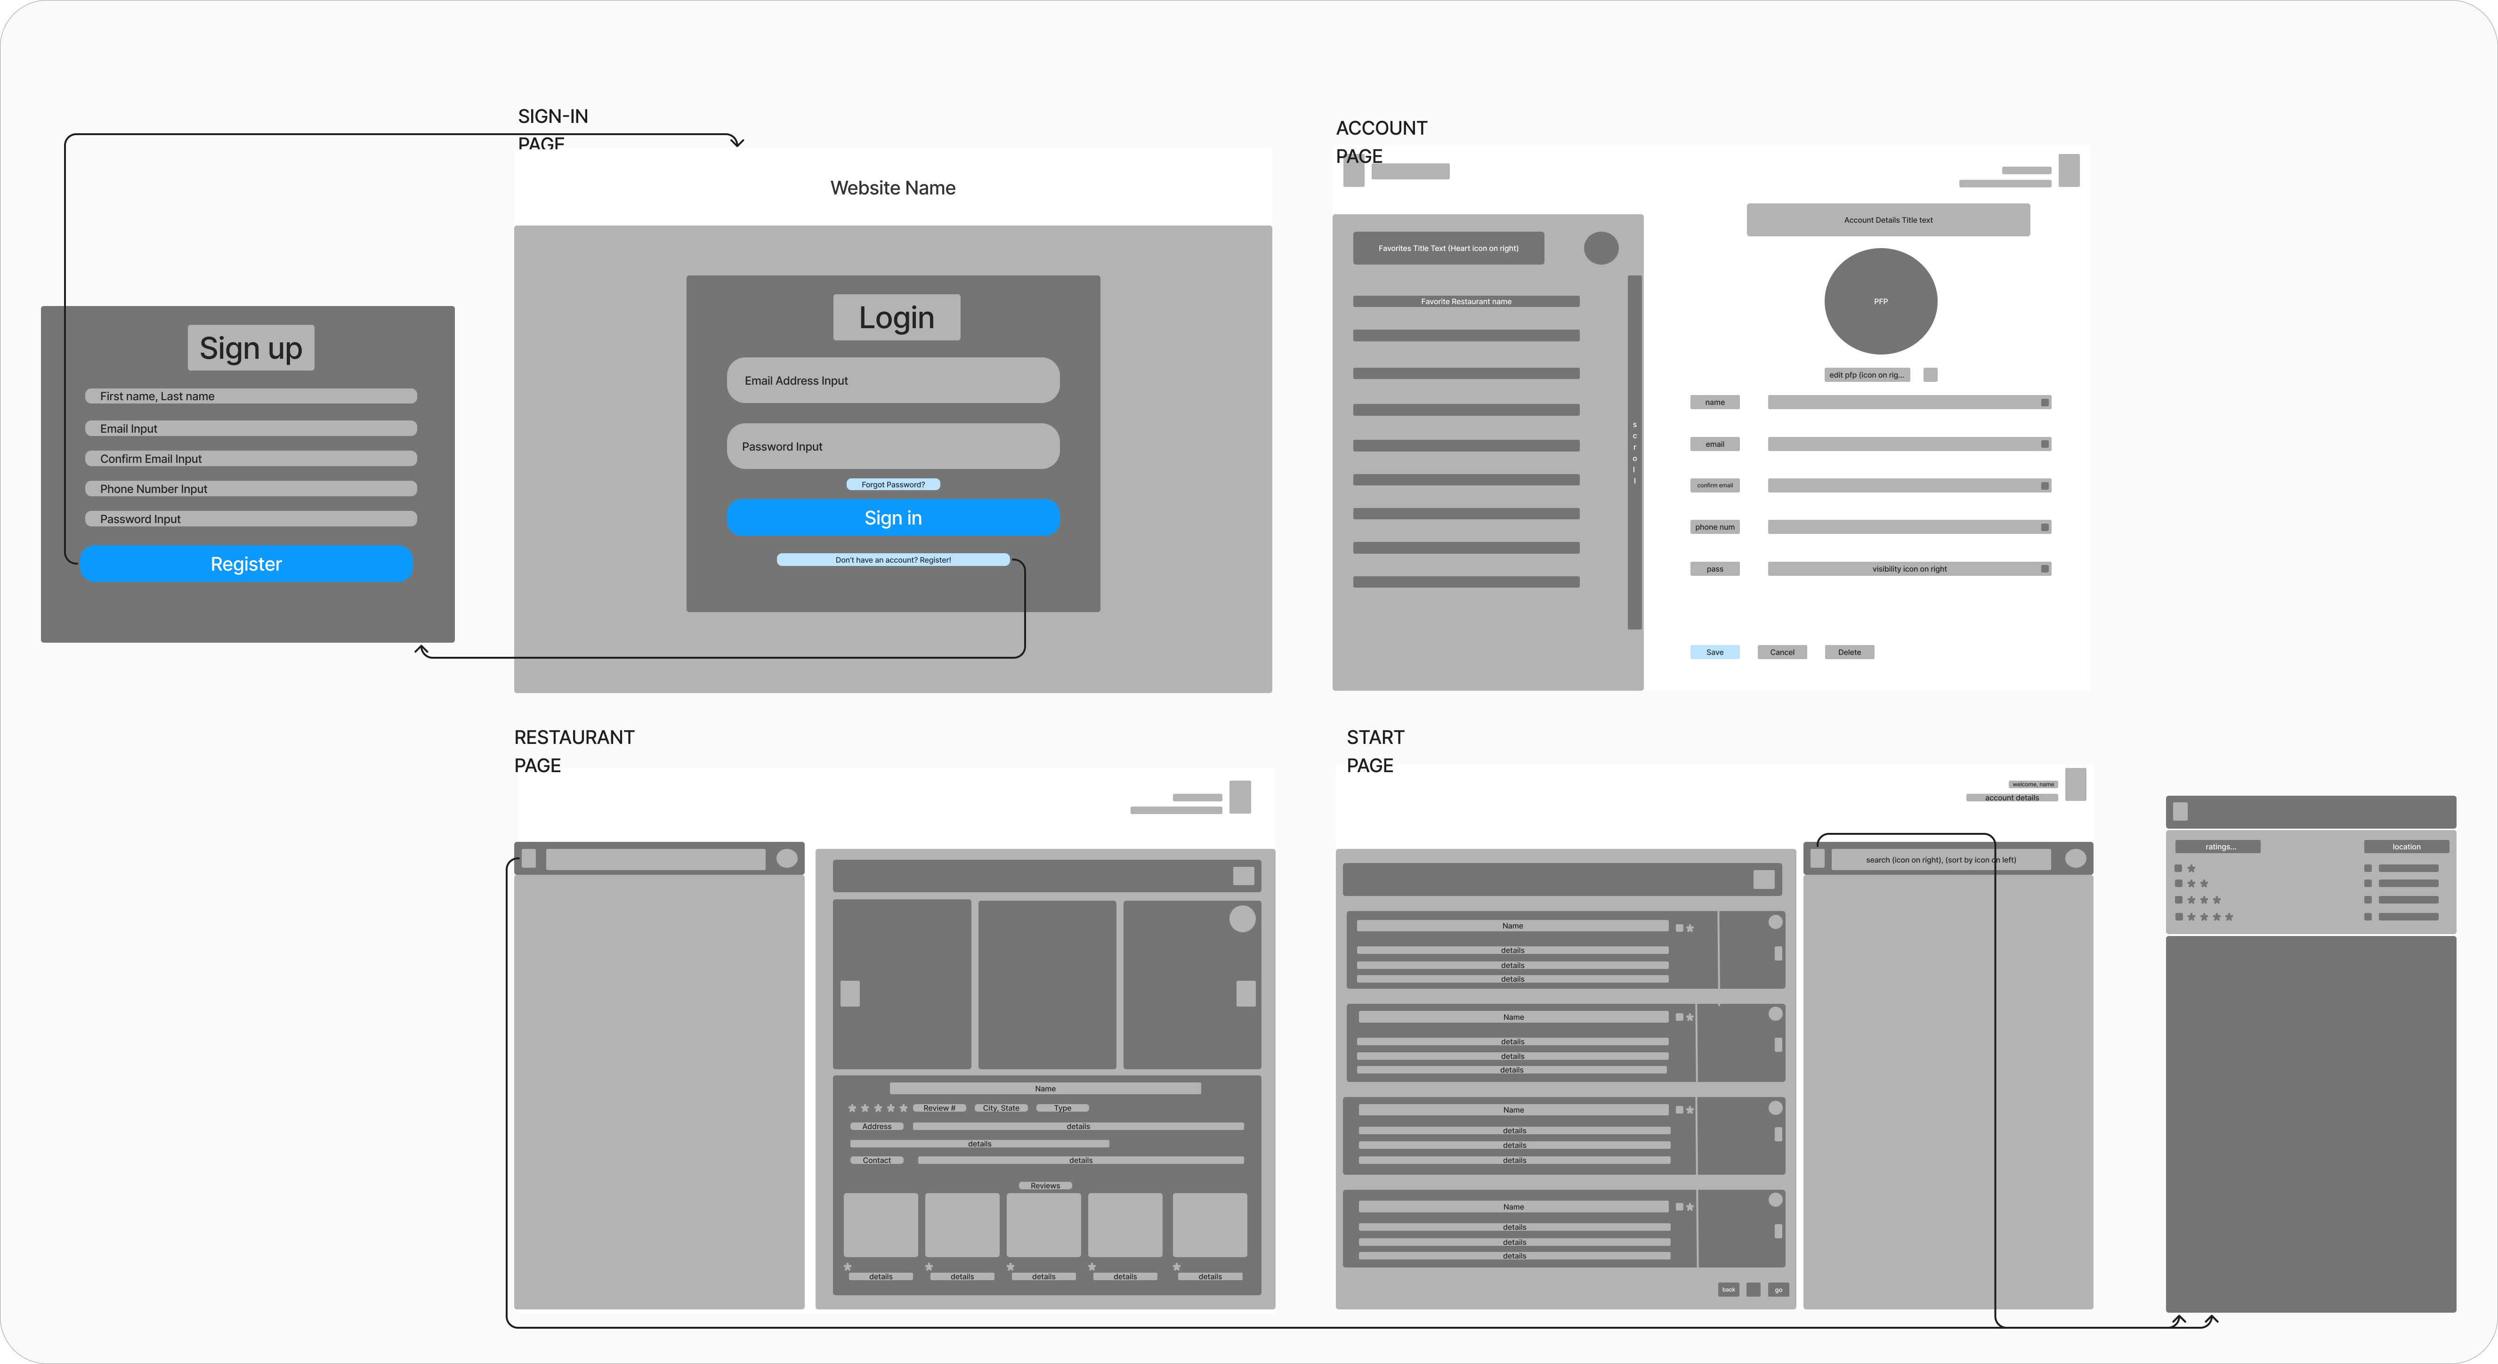Viewport: 2498px width, 1364px height.
Task: Check the first location filter checkbox
Action: click(x=2368, y=869)
